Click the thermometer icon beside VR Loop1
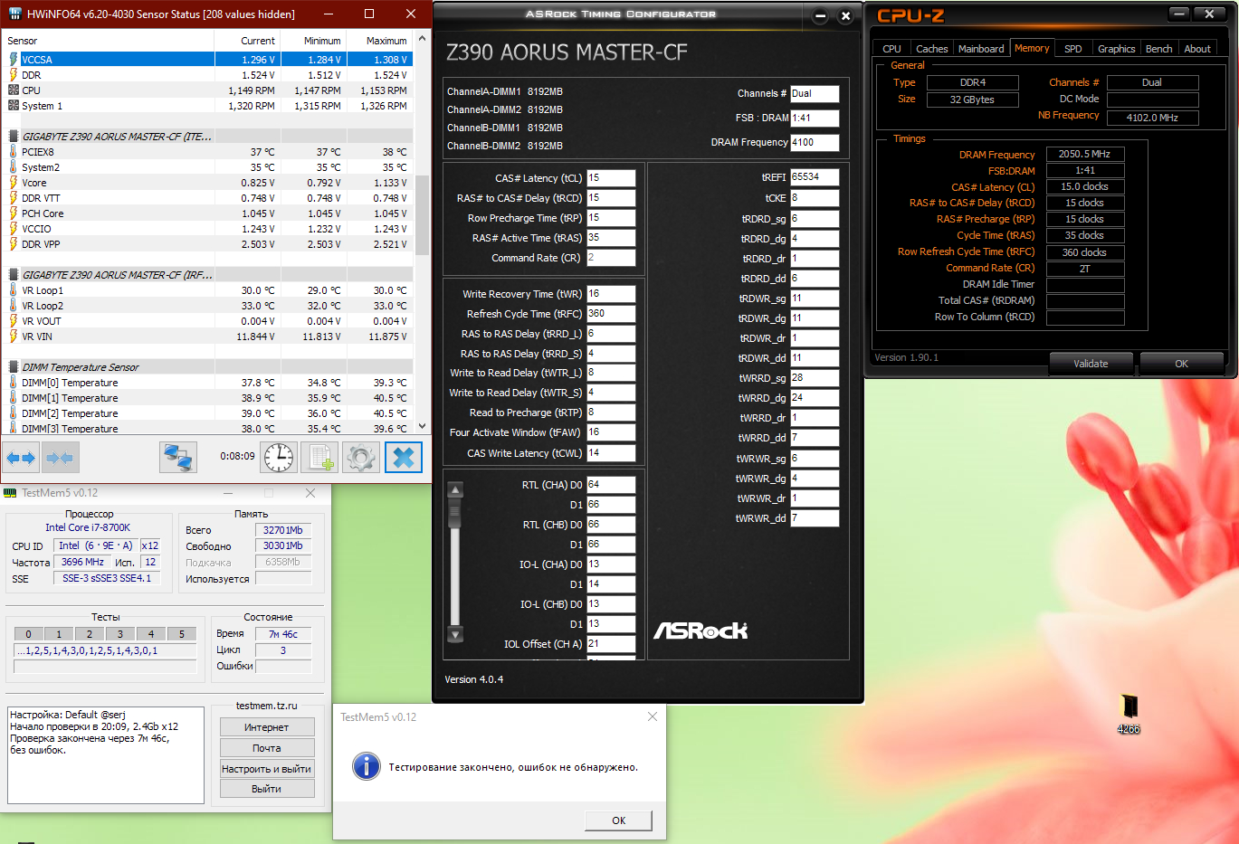 pyautogui.click(x=14, y=290)
